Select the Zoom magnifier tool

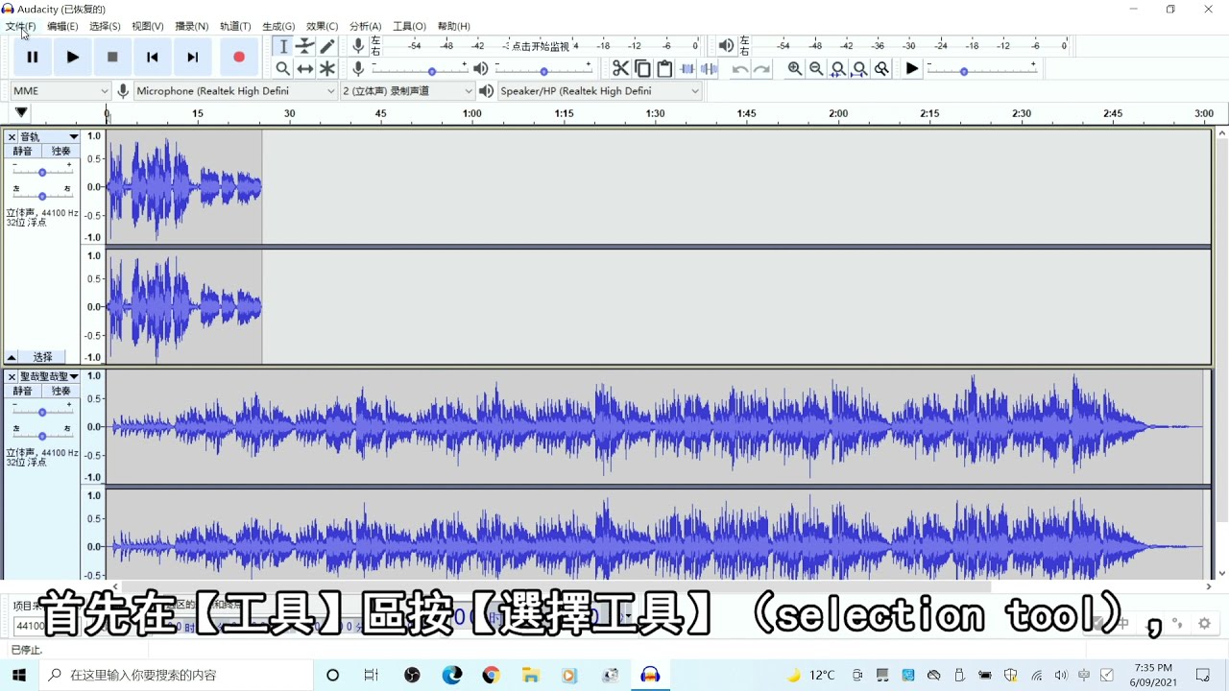283,68
